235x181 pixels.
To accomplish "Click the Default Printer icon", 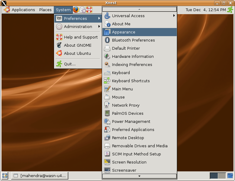I will (x=107, y=48).
